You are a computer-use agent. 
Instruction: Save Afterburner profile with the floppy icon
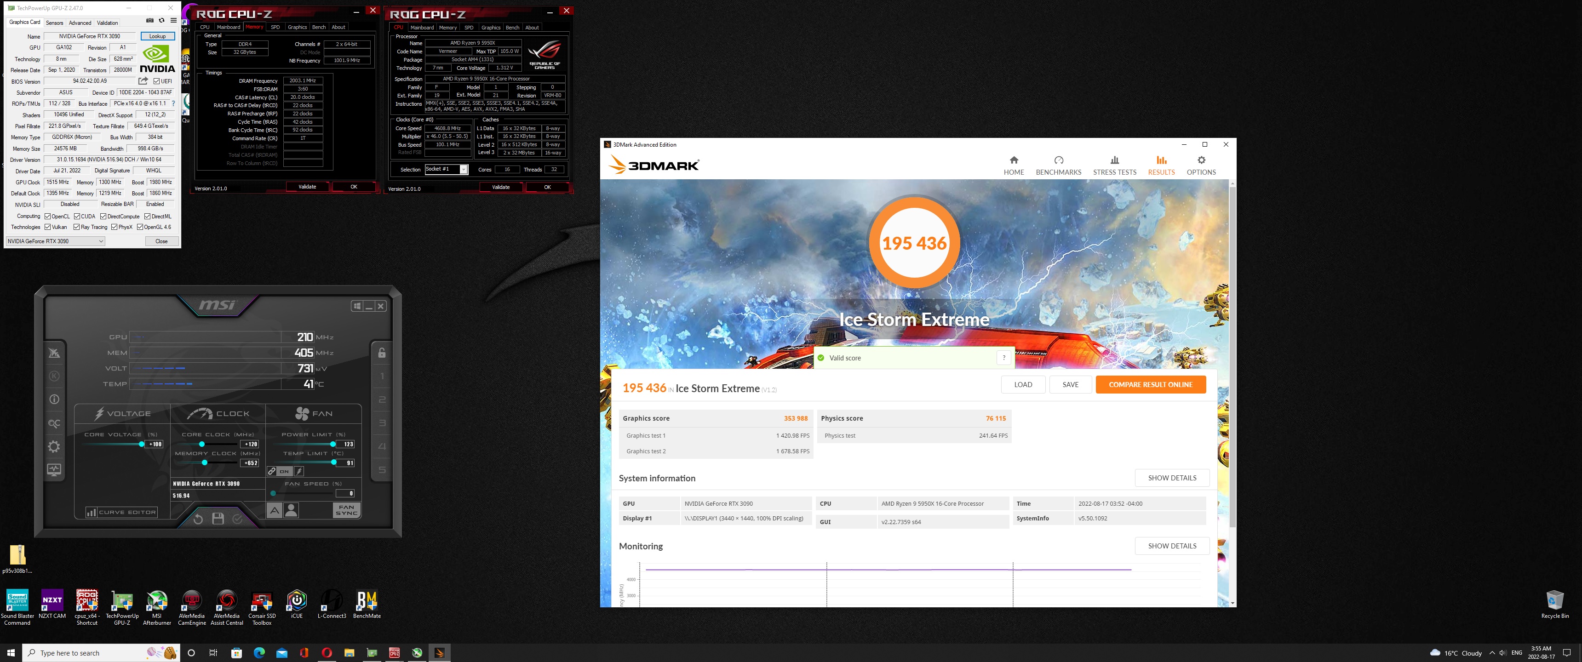[x=218, y=519]
